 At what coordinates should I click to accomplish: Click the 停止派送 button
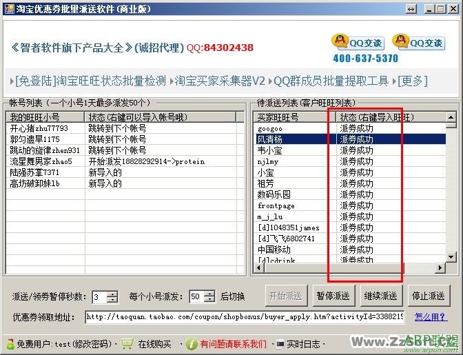(429, 296)
